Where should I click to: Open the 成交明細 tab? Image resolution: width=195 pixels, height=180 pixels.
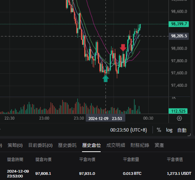tap(116, 145)
